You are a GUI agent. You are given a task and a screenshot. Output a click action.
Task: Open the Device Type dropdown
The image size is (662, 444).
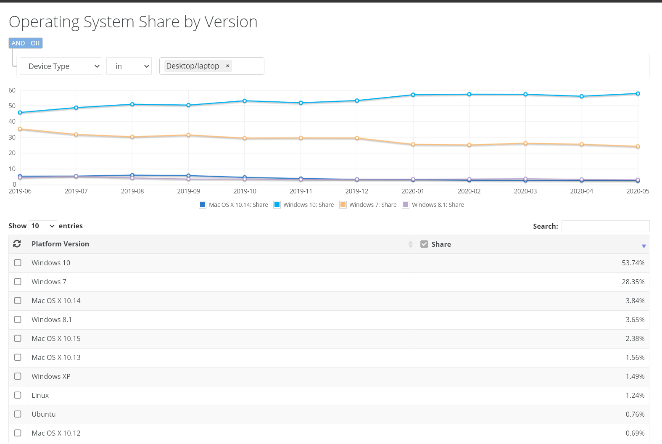pyautogui.click(x=61, y=66)
